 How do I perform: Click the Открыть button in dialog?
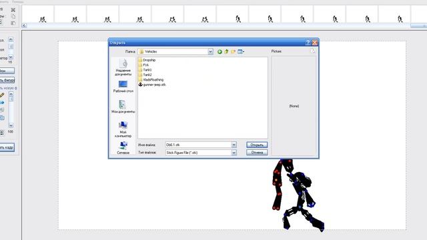tap(257, 145)
